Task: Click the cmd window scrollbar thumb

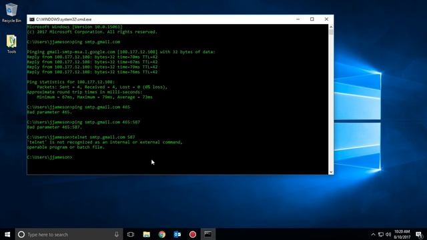Action: pyautogui.click(x=331, y=32)
